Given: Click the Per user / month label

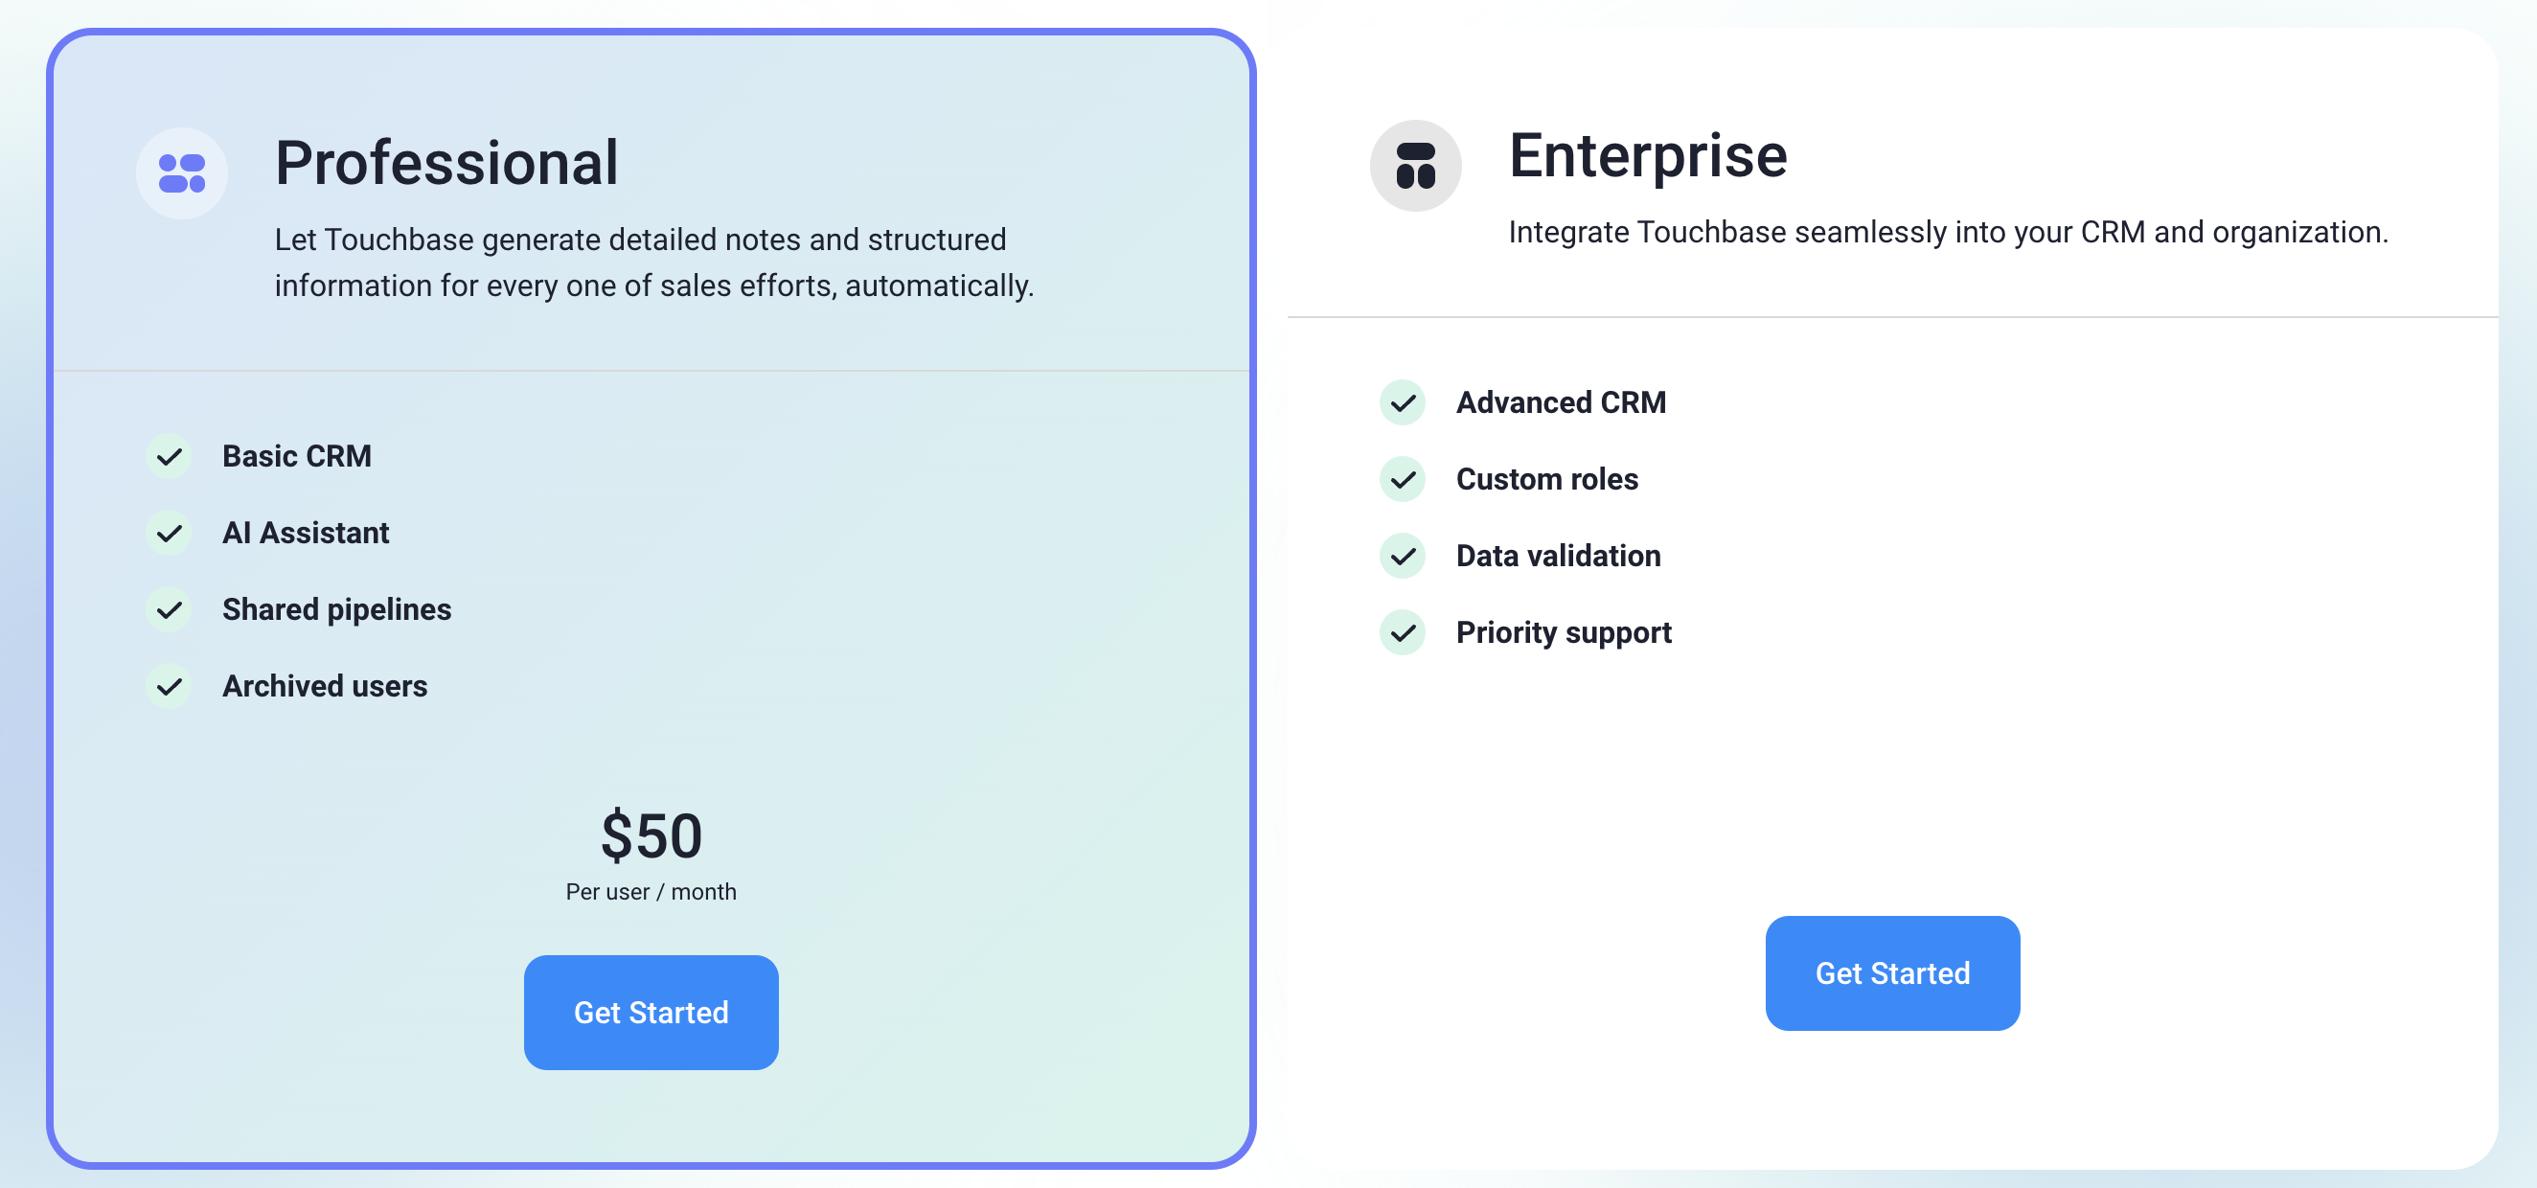Looking at the screenshot, I should pos(651,892).
